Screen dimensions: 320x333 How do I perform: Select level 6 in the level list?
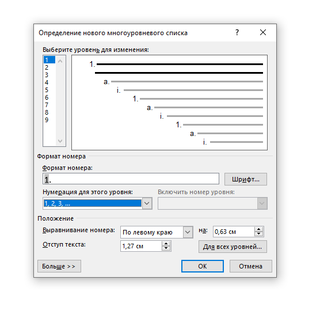coord(49,97)
